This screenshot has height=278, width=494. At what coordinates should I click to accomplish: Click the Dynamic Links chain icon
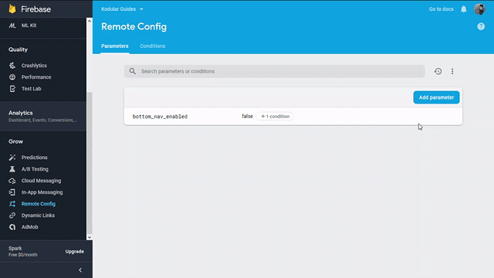12,215
